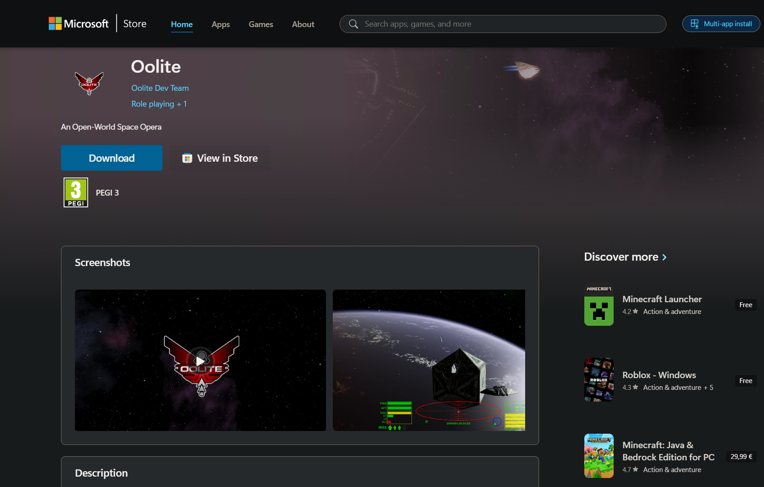Click the Minecraft: Java & Bedrock Edition title
The image size is (764, 487).
(668, 451)
